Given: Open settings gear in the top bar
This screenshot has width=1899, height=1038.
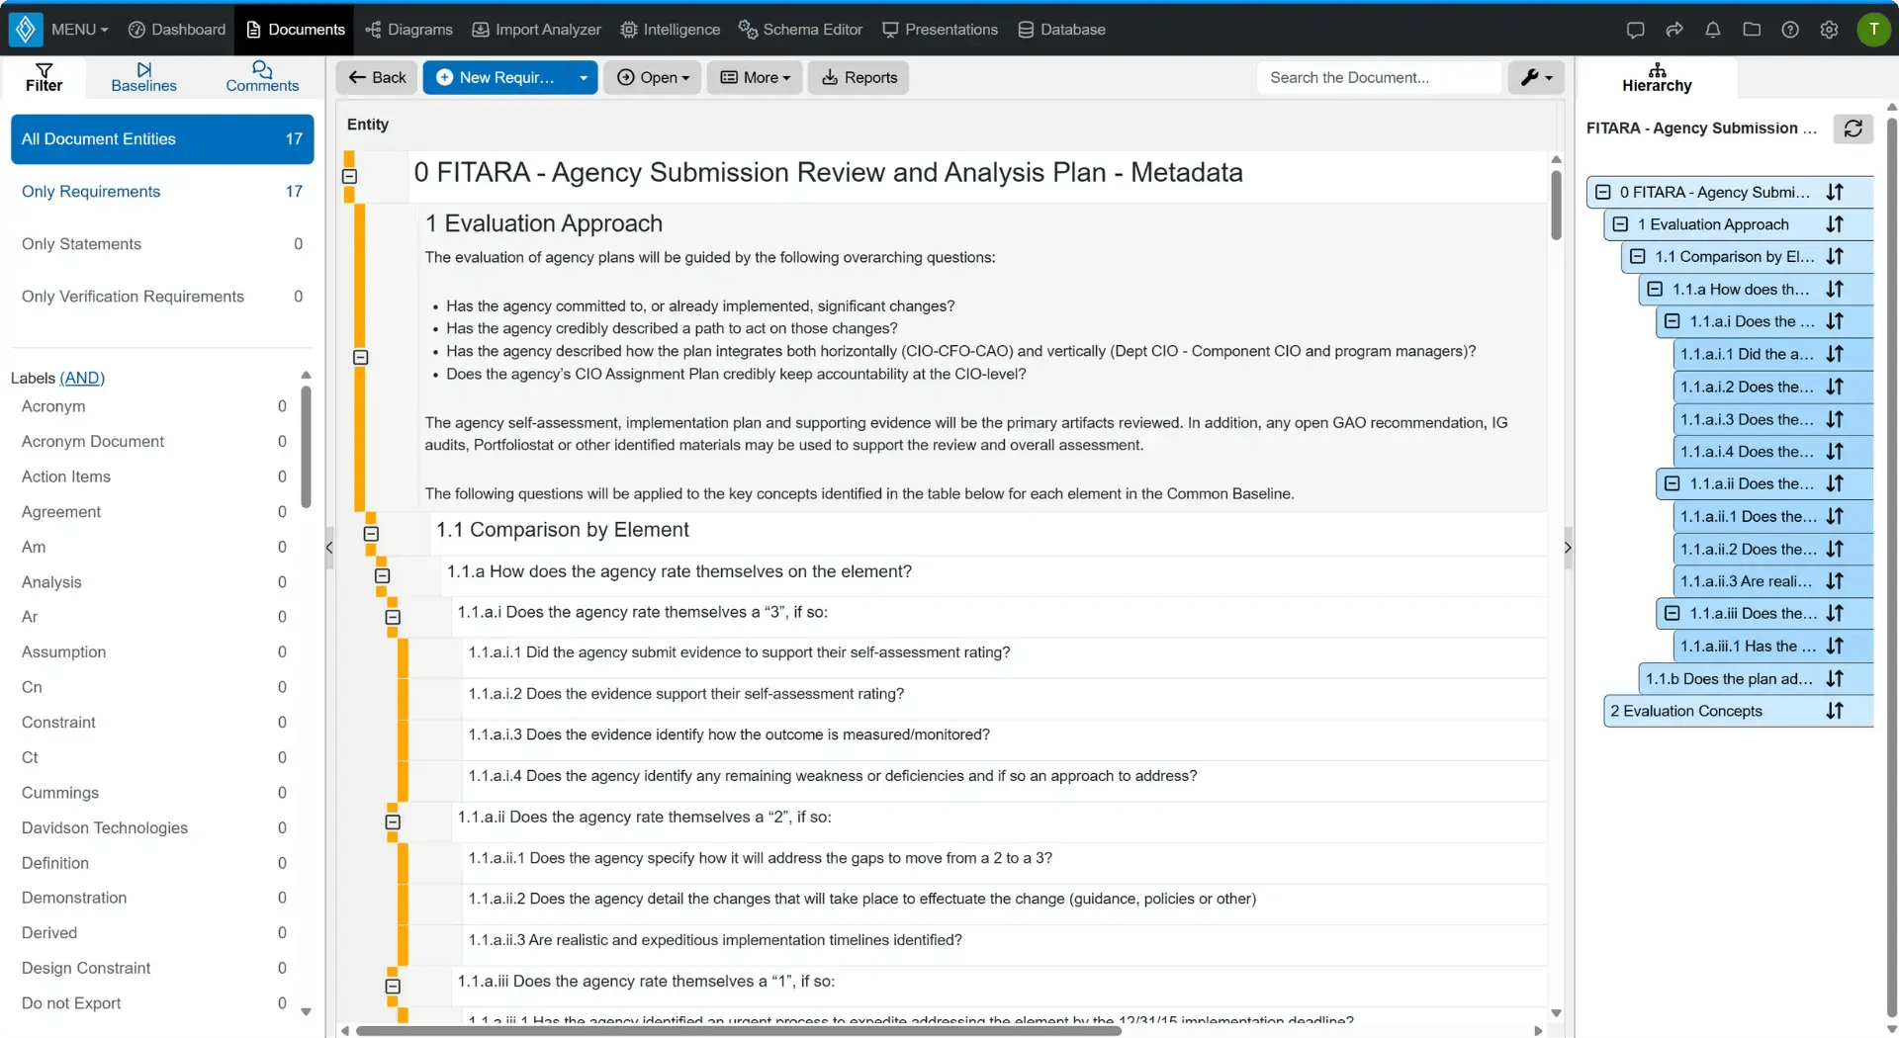Looking at the screenshot, I should (1828, 30).
